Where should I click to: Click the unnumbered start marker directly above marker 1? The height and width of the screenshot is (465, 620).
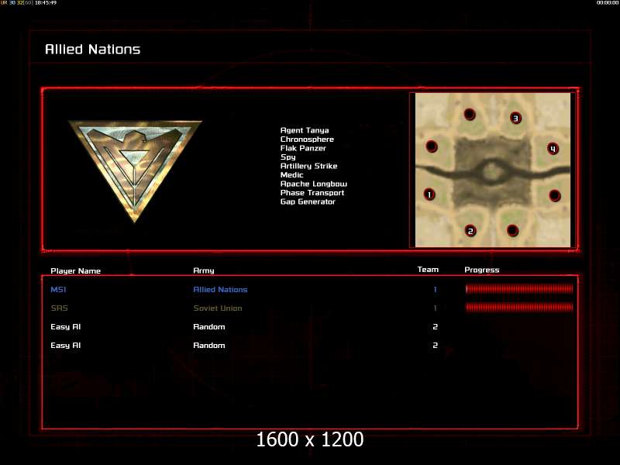coord(432,146)
